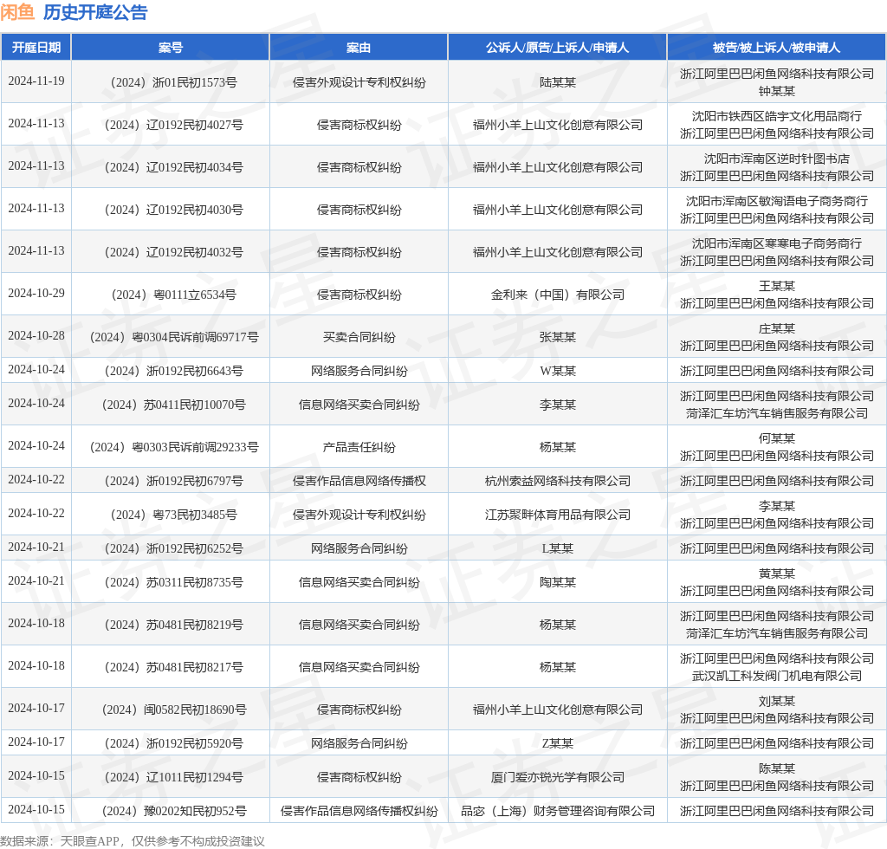887x849 pixels.
Task: Click plaintiff L某某
Action: point(557,548)
